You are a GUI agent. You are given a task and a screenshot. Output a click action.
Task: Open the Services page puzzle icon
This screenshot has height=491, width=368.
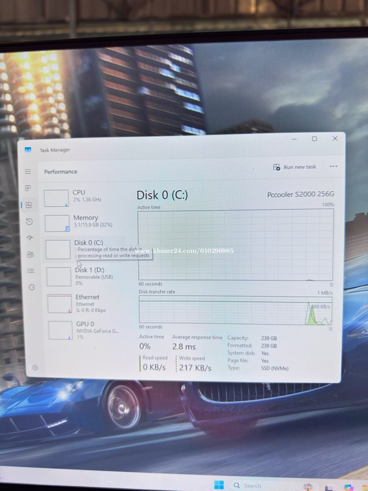point(32,287)
